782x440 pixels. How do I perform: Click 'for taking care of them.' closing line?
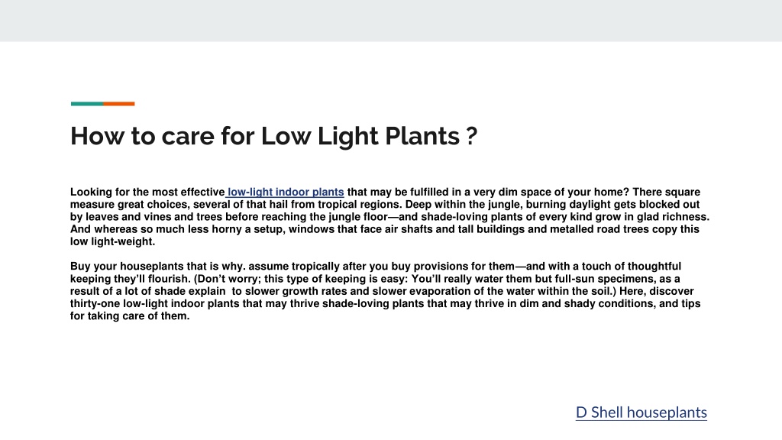tap(130, 315)
